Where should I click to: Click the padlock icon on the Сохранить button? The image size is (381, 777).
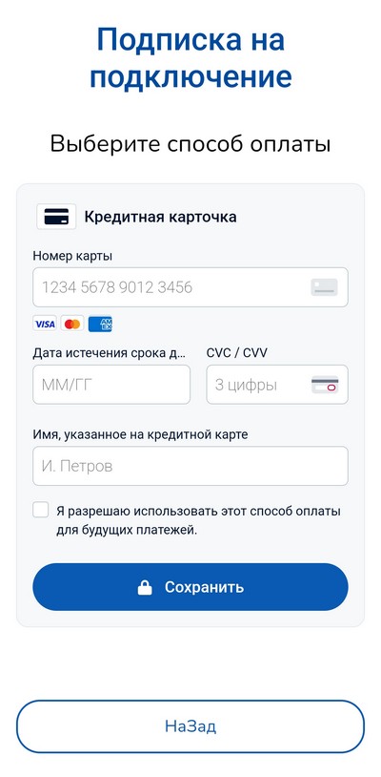point(145,587)
